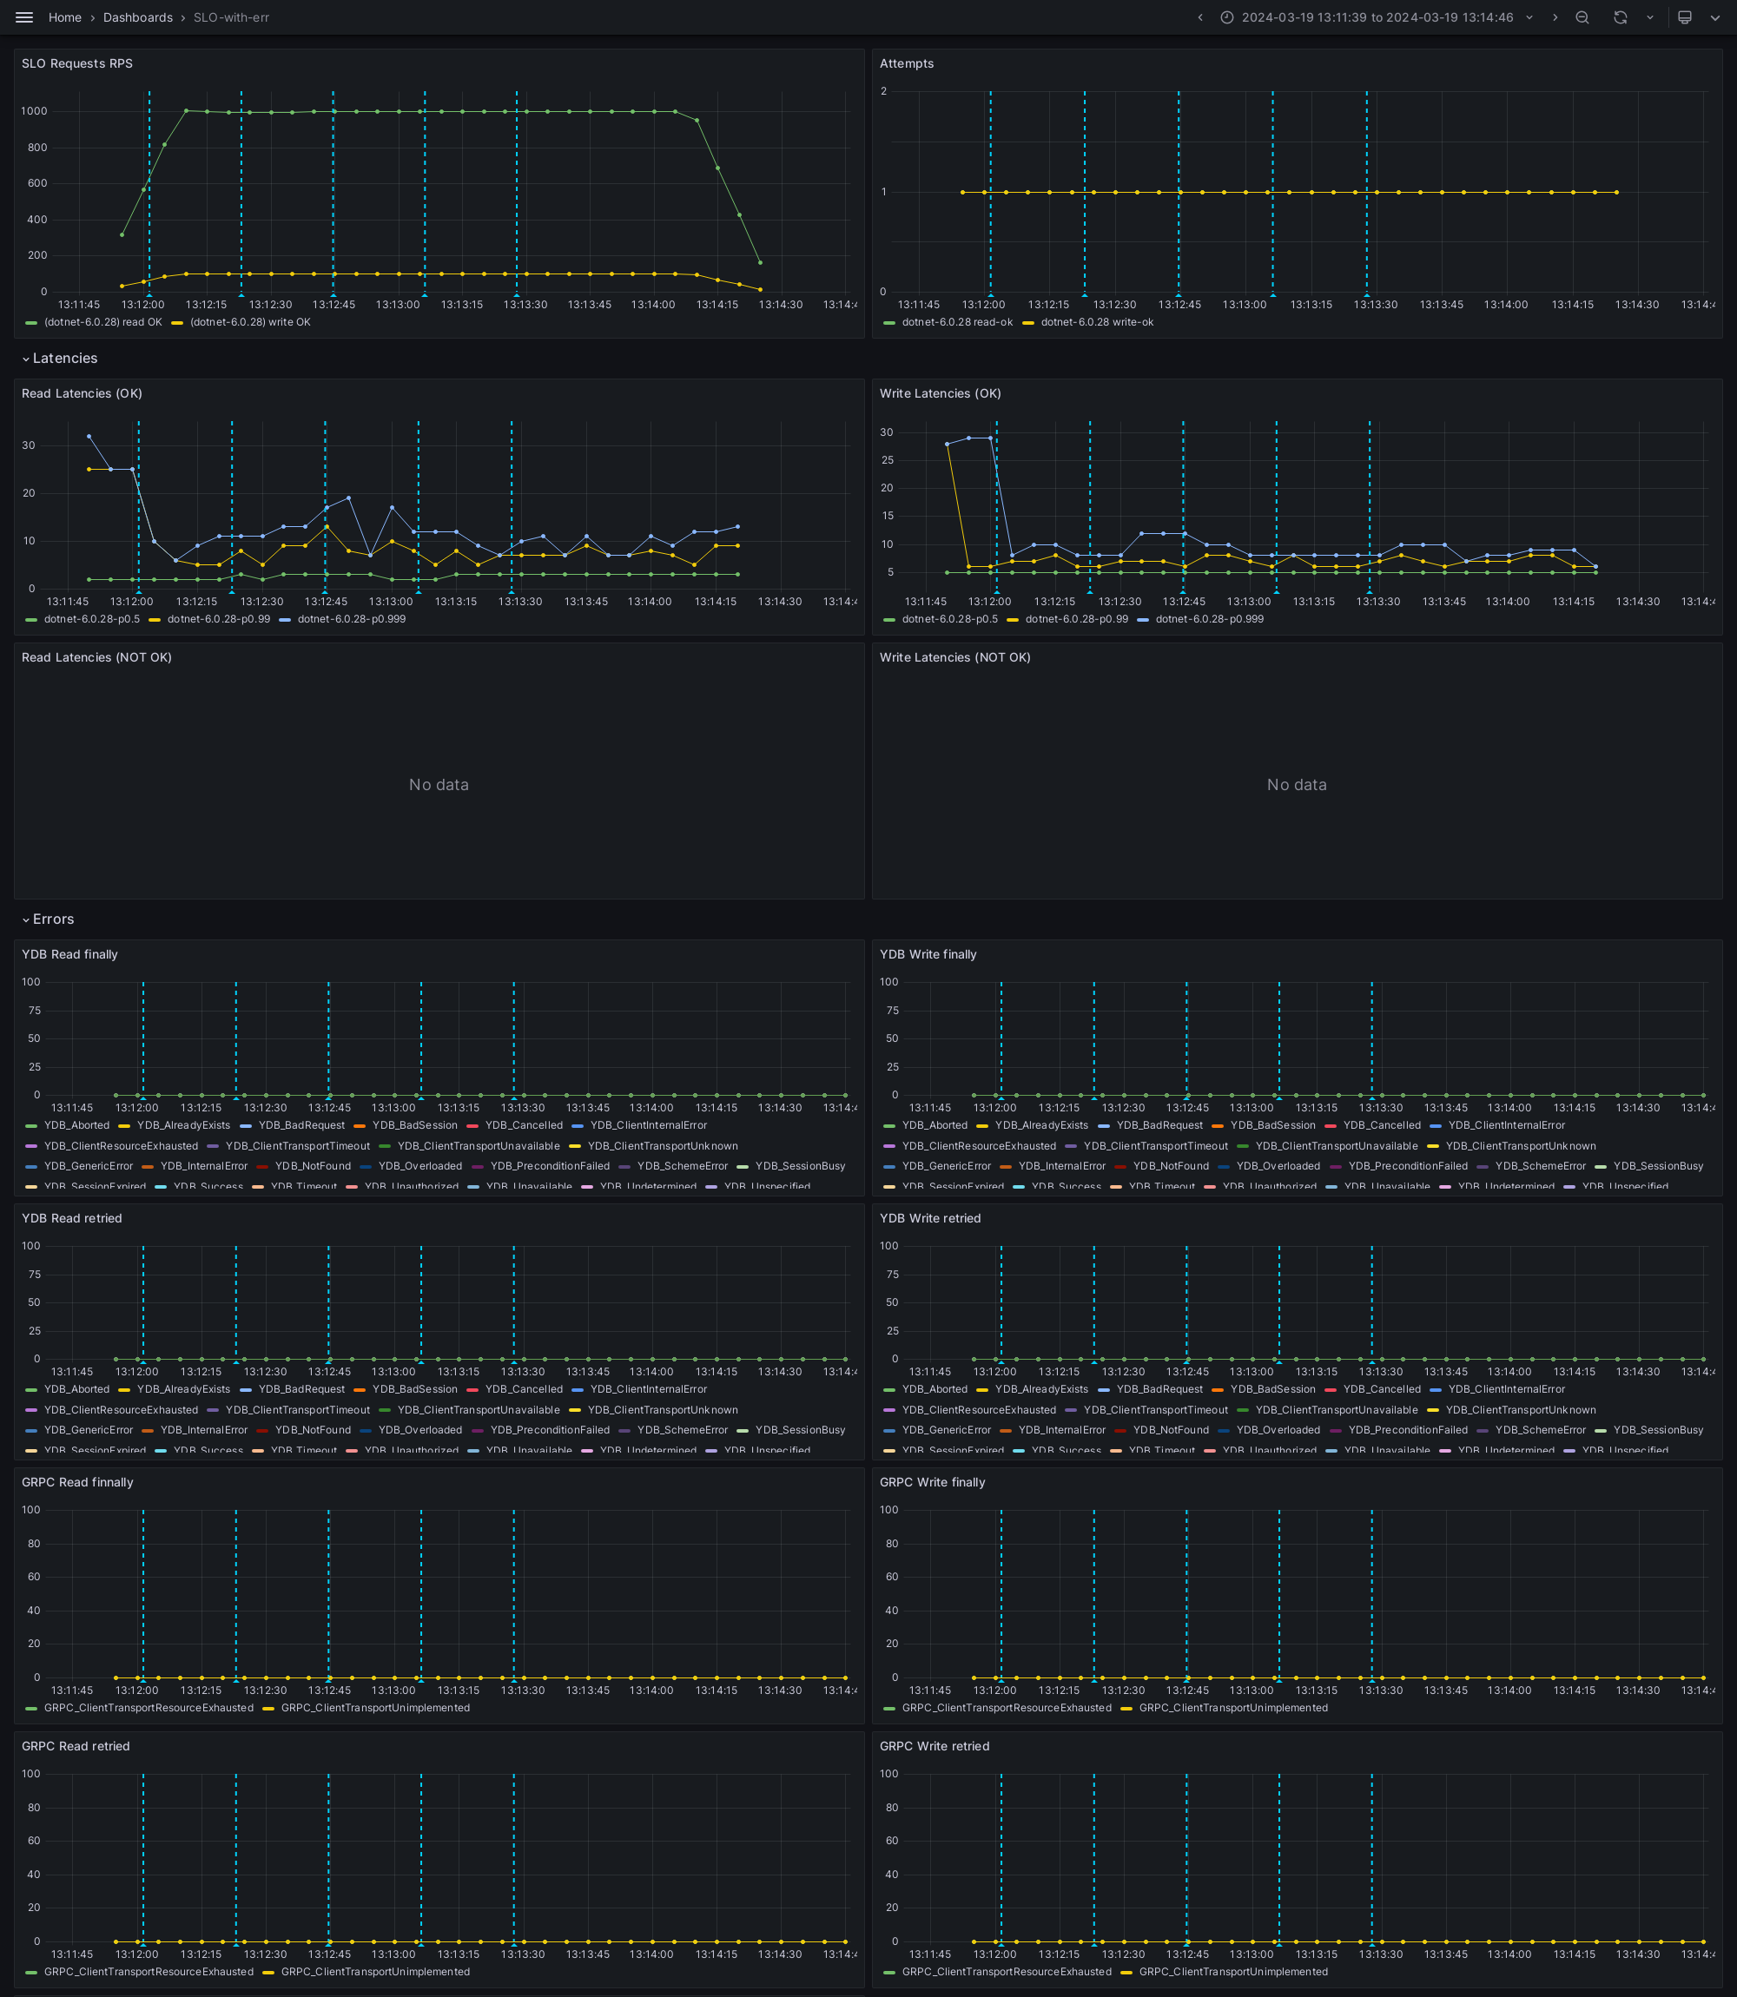Select YDB_GenericError in YDB Write retried legend
Screen dimensions: 1737x1997
pyautogui.click(x=946, y=1430)
